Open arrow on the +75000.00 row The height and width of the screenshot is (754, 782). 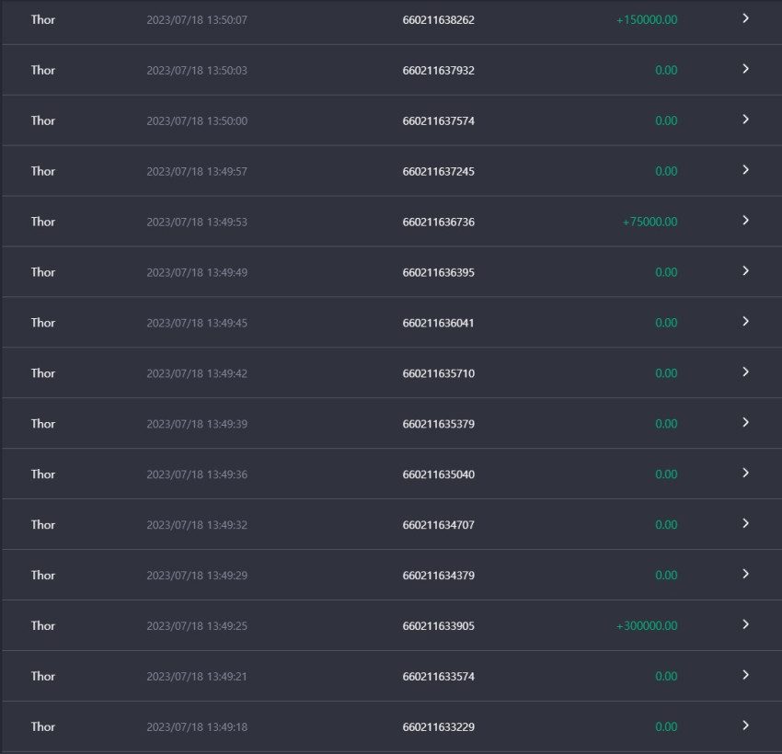[745, 221]
